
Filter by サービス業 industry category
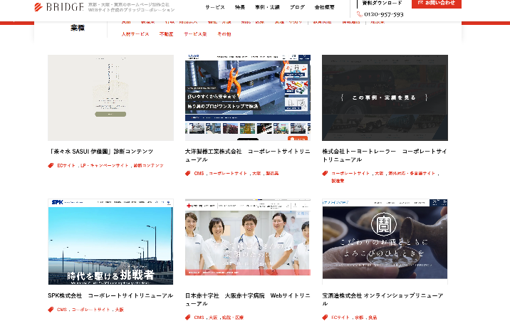click(194, 34)
